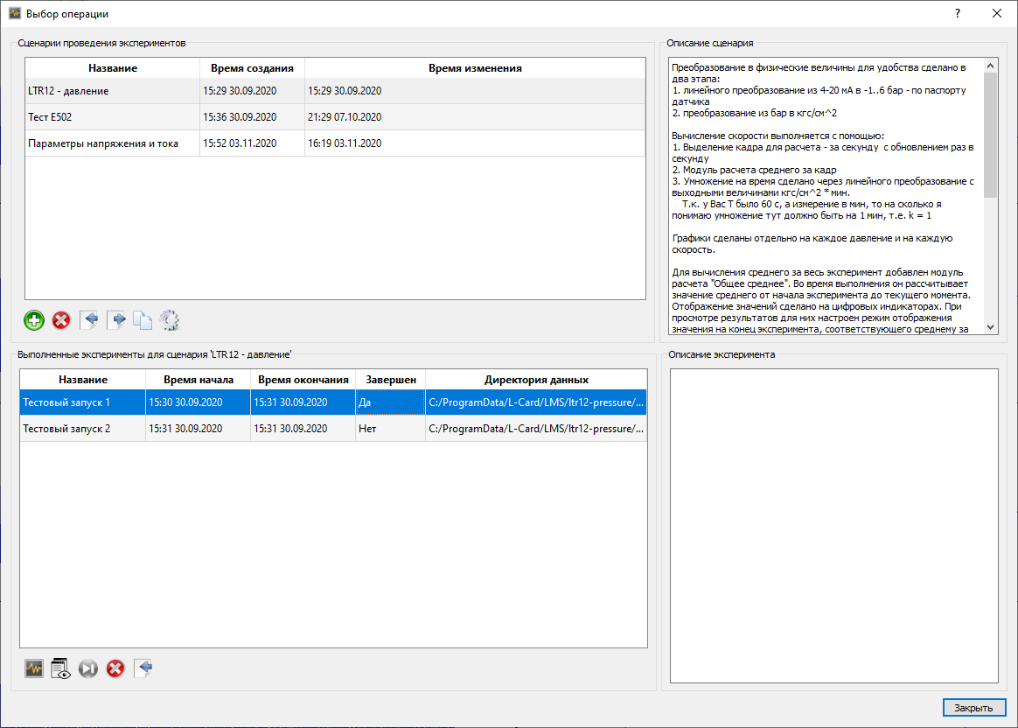Add a new experiment scenario with green plus

pyautogui.click(x=34, y=320)
